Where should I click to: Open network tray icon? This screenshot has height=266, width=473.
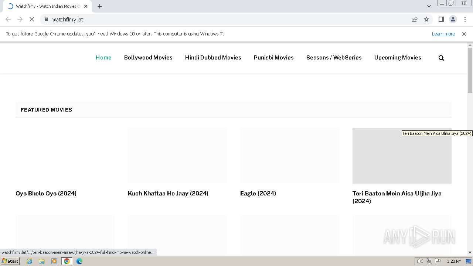pos(429,261)
